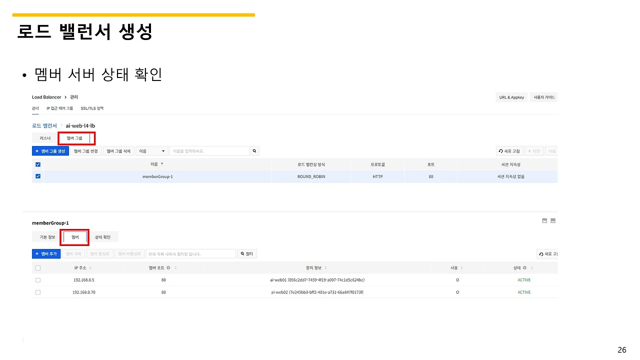The width and height of the screenshot is (640, 360).
Task: Click the 멤버 그룹 생성 button
Action: [50, 151]
